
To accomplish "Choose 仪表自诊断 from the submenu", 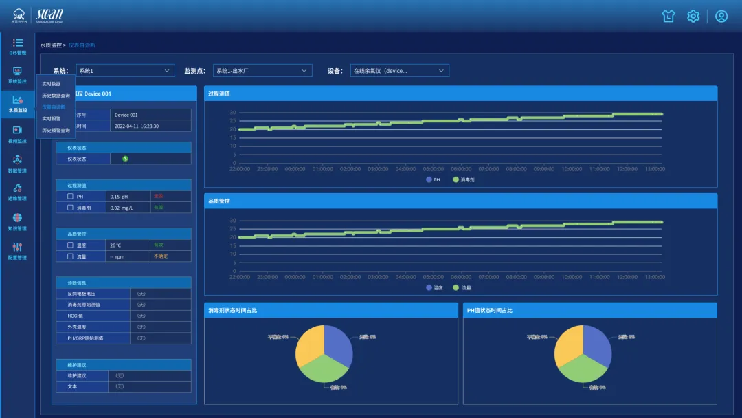I will tap(54, 107).
